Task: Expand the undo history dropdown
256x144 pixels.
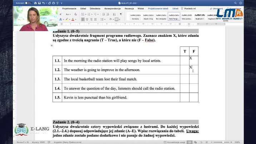Action: click(46, 3)
